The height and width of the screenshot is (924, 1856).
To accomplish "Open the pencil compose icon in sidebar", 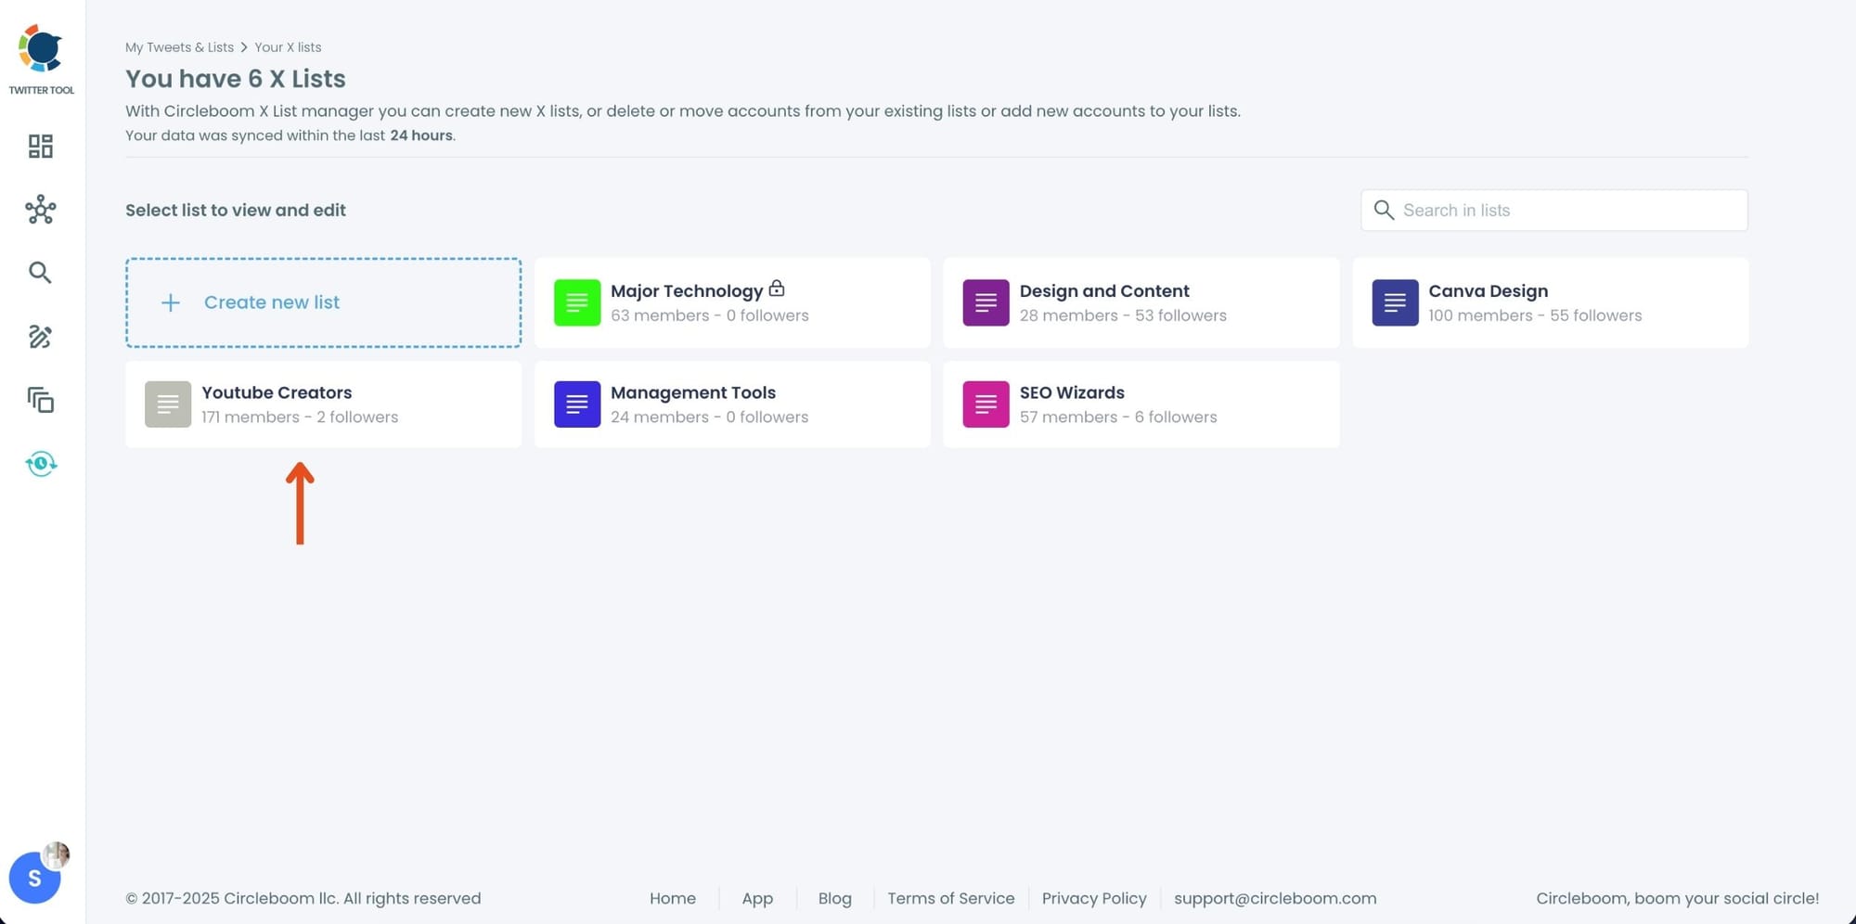I will [41, 337].
